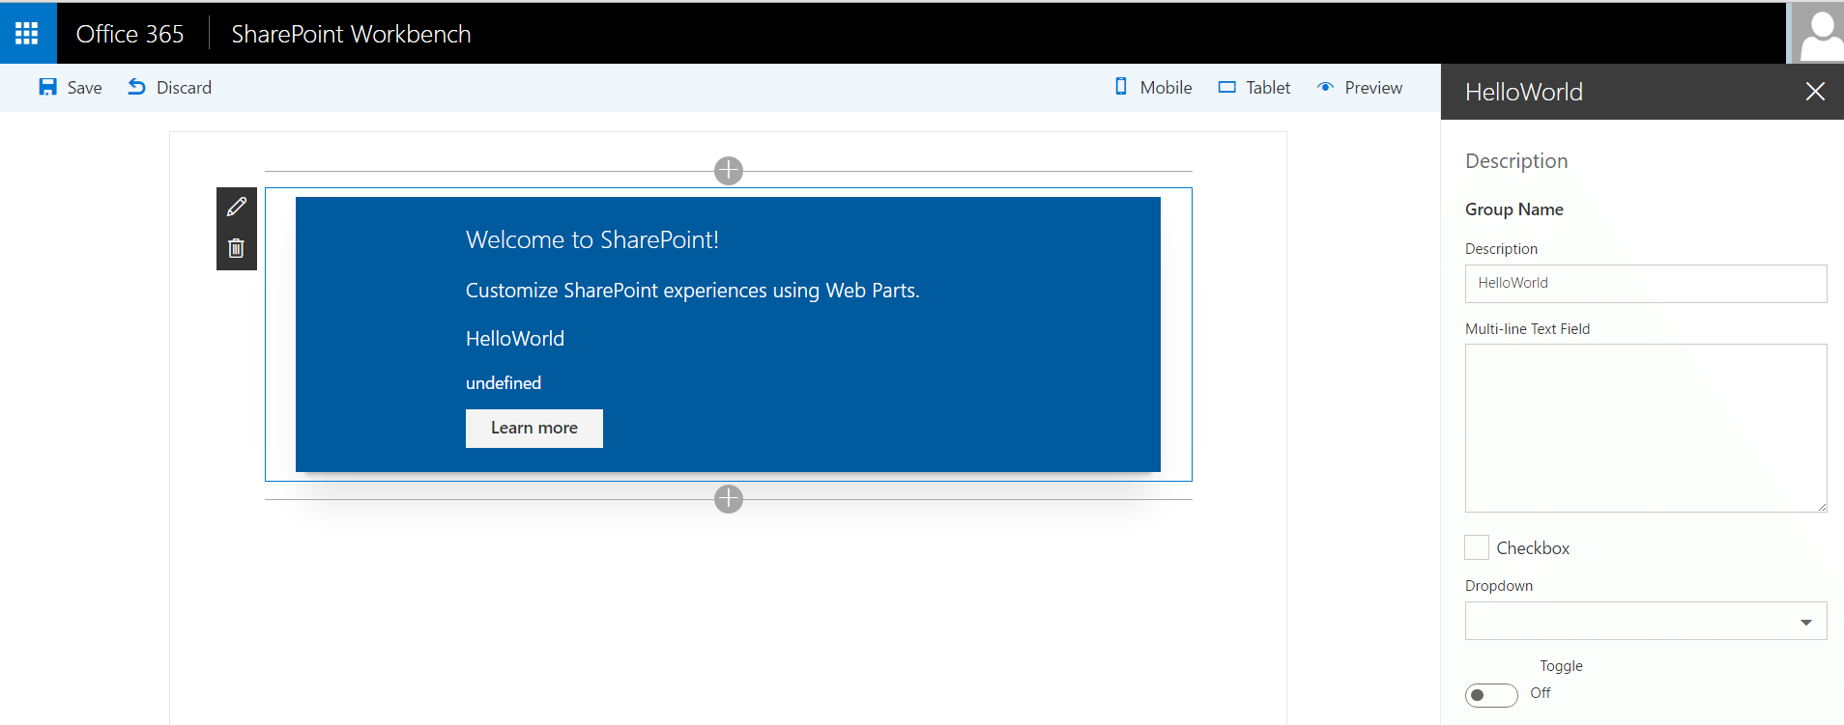Click the Learn more button
Screen dimensions: 1844x725
click(534, 429)
